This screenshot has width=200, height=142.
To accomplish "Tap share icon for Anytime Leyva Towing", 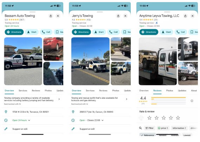I will coord(186,16).
